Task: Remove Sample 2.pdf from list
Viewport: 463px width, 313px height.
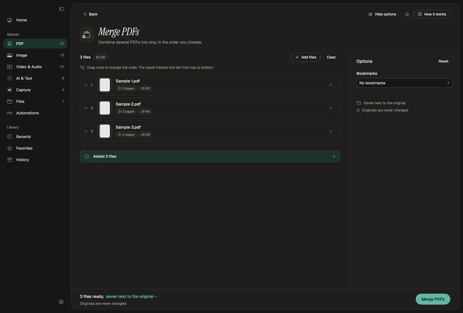Action: click(330, 108)
